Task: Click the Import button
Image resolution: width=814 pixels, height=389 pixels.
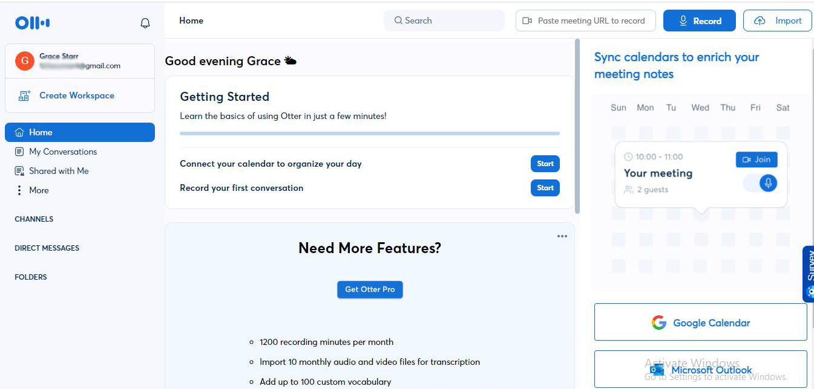Action: [777, 21]
